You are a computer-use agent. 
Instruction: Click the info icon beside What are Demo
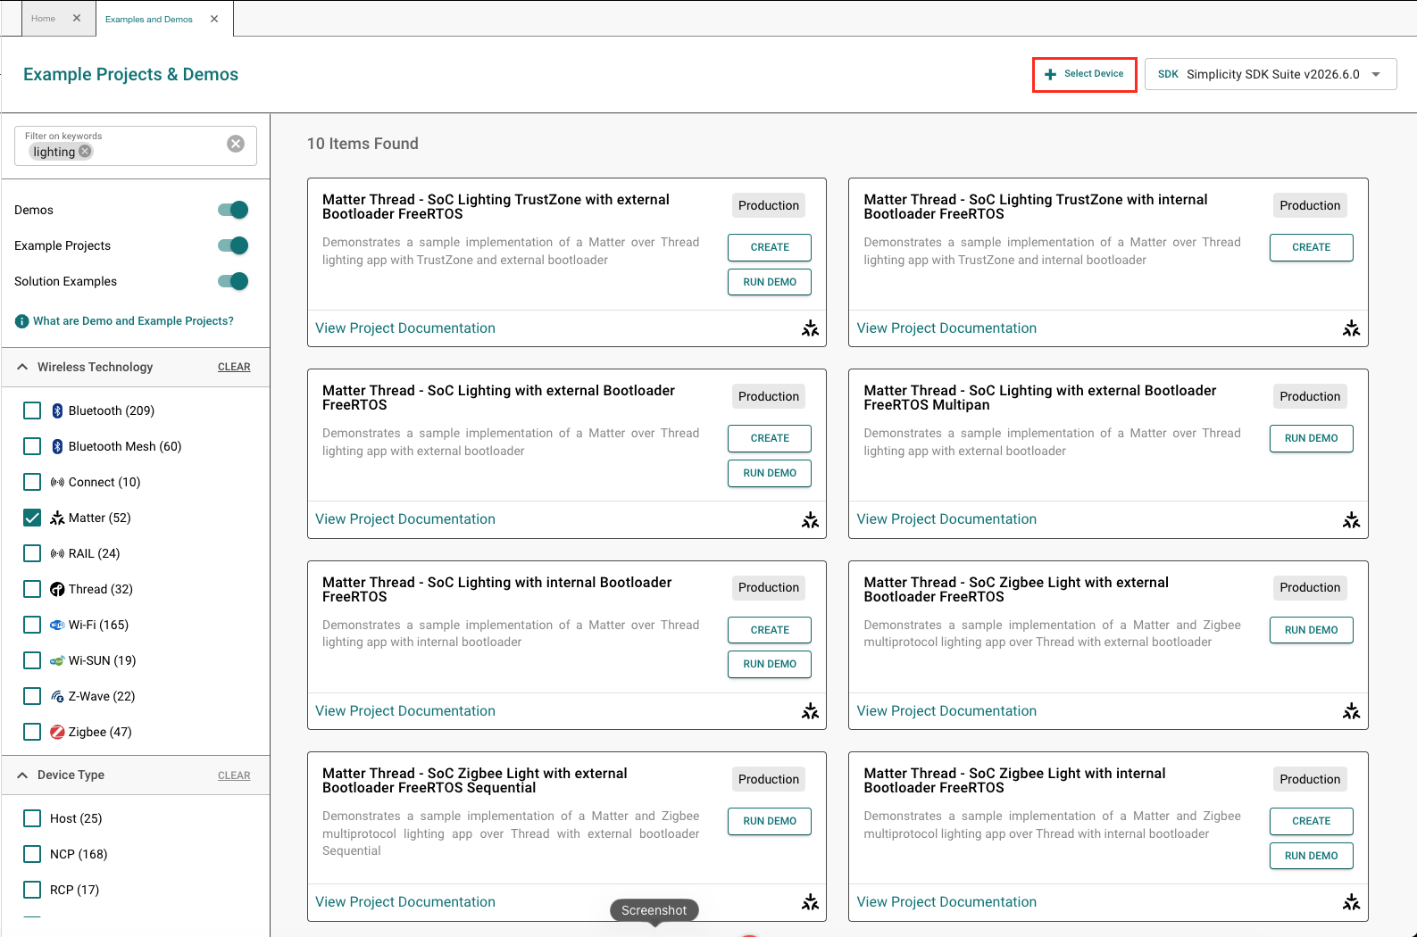coord(21,321)
